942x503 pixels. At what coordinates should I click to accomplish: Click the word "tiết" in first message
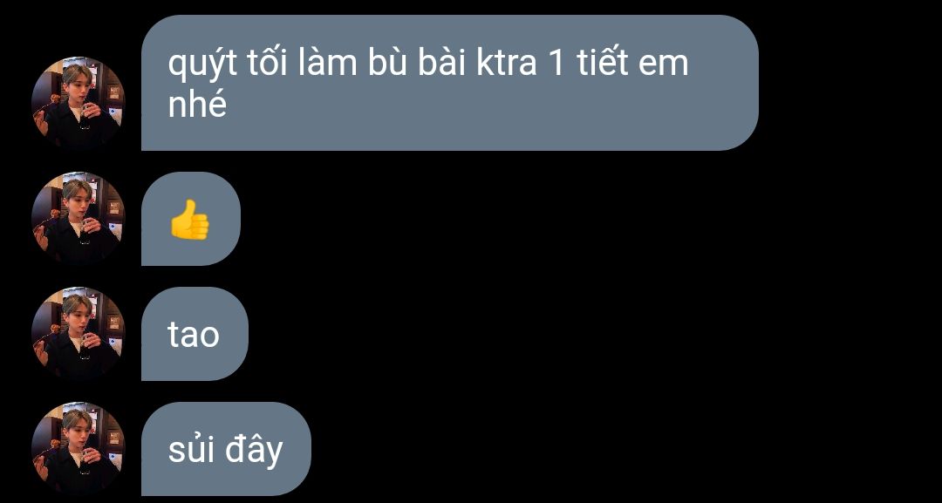click(x=602, y=63)
